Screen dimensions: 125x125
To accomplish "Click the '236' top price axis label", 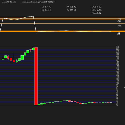I will click(x=117, y=46).
